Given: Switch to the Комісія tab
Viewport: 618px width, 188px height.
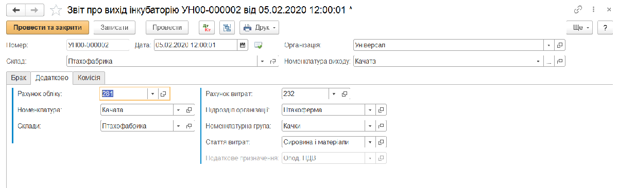Looking at the screenshot, I should click(90, 78).
